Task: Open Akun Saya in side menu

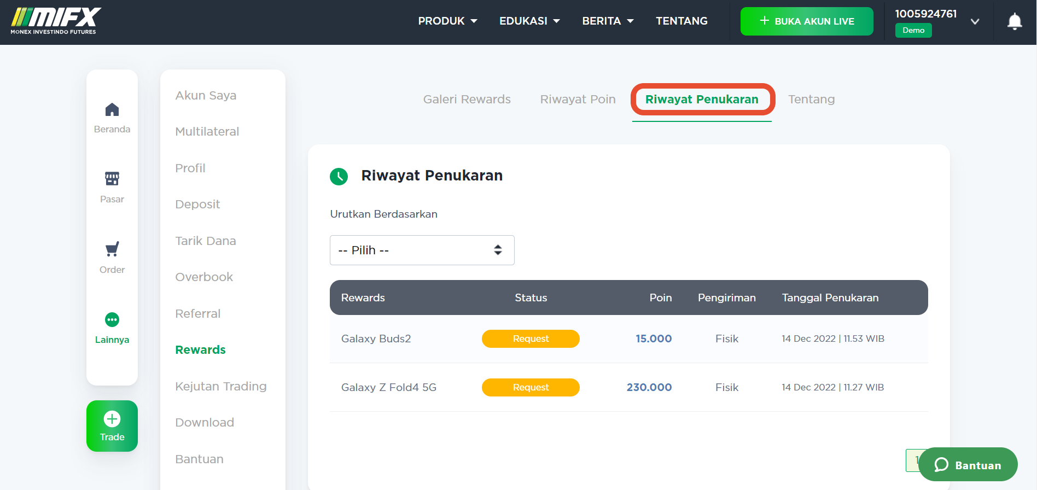Action: tap(206, 95)
